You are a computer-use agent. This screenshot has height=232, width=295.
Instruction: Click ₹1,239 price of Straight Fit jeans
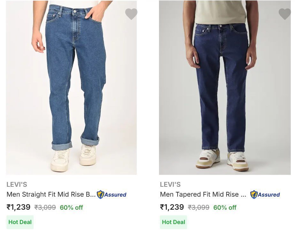[19, 207]
